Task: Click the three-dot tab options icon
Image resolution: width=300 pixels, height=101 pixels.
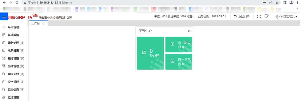Action: (x=298, y=23)
